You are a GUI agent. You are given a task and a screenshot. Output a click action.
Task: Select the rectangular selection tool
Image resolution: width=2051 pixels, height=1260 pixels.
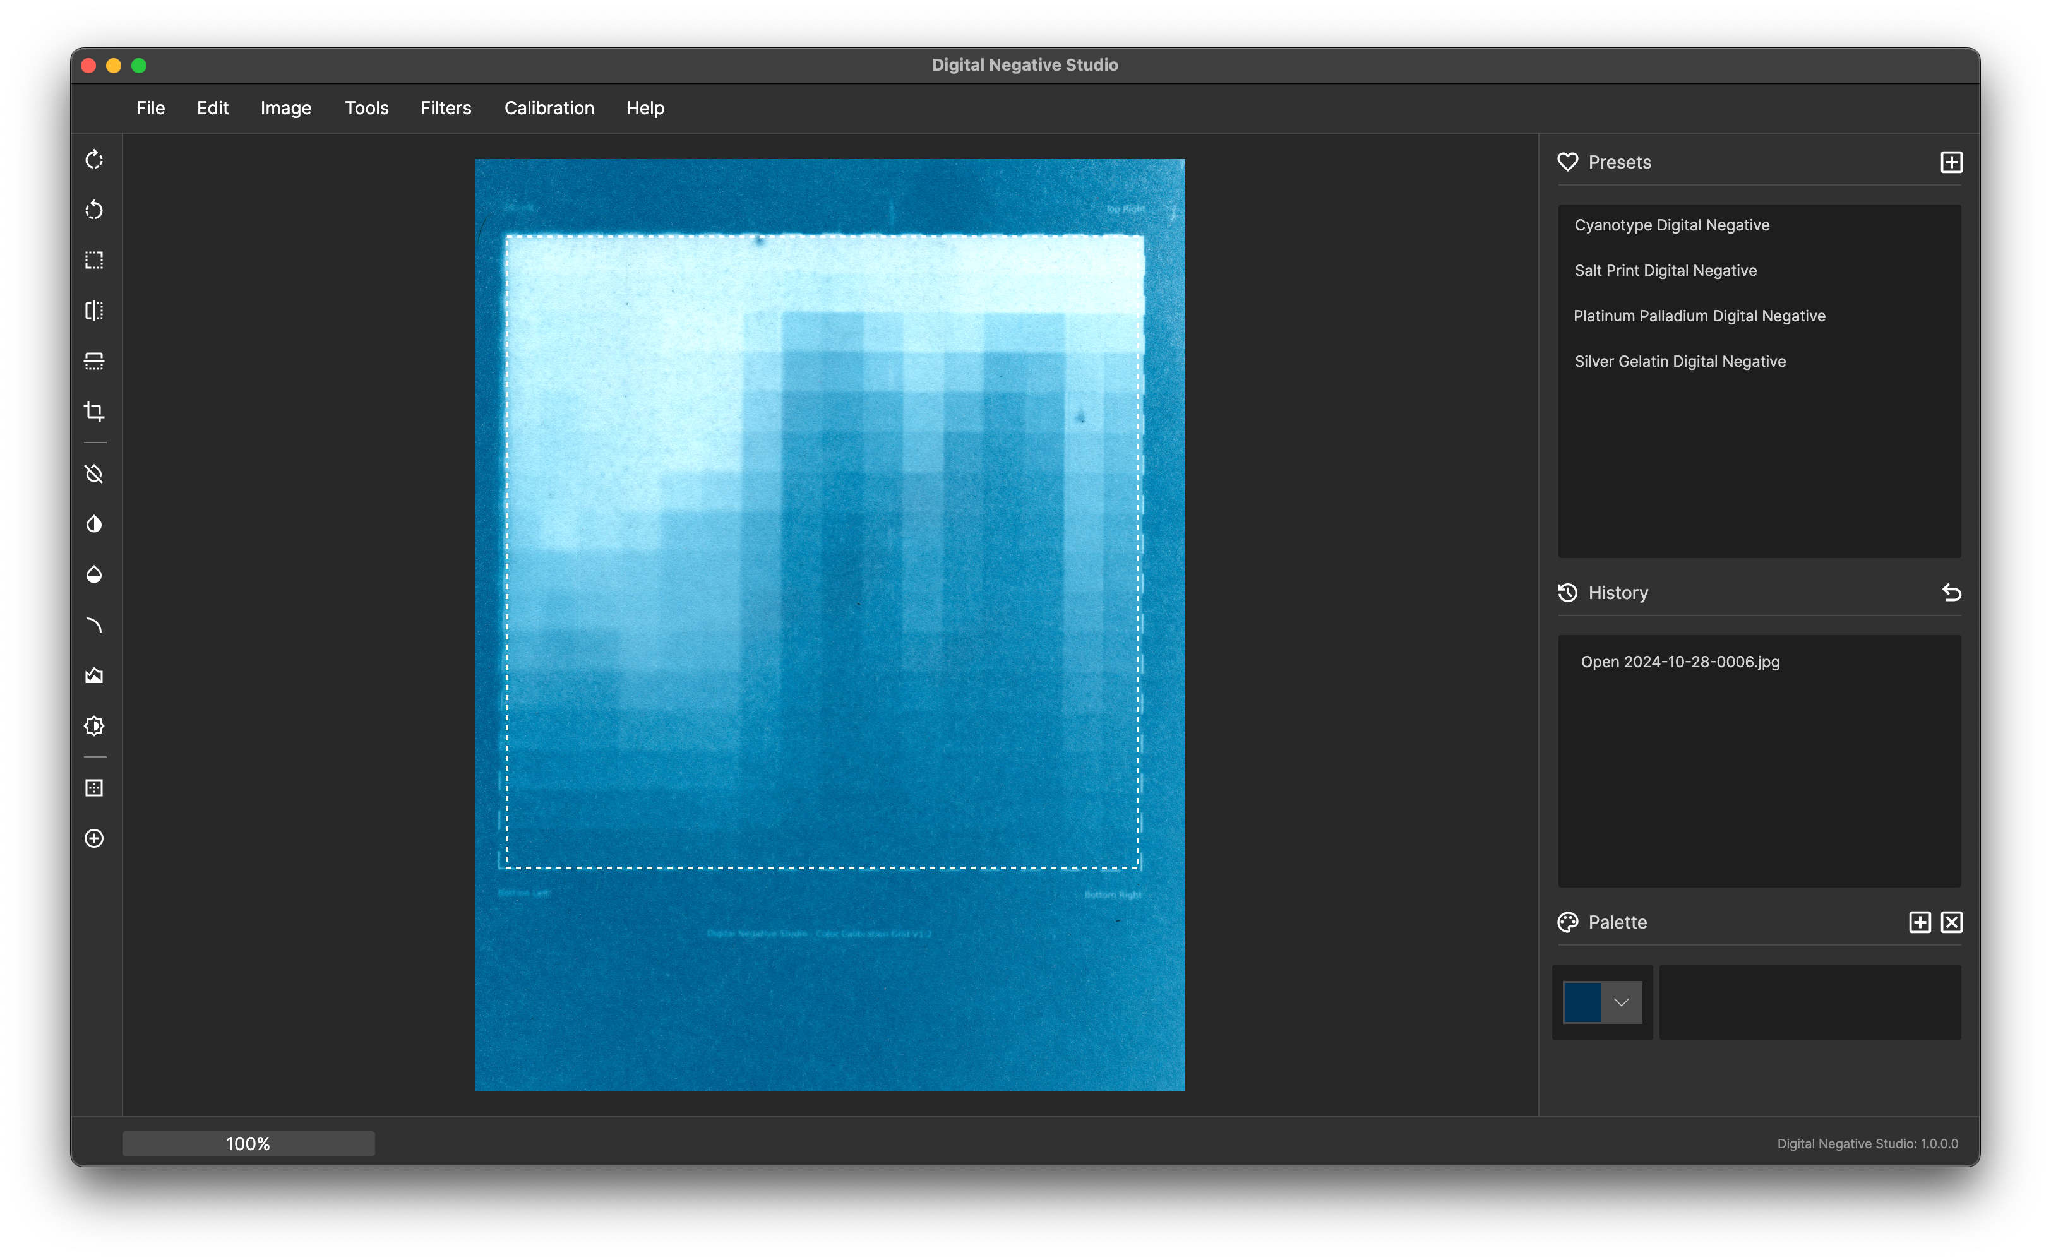coord(94,260)
